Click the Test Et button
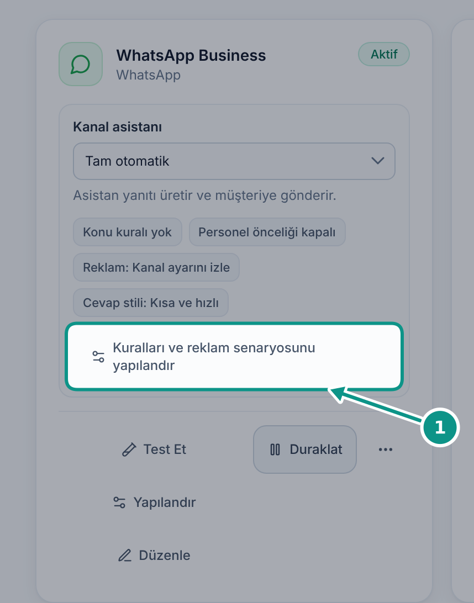This screenshot has width=474, height=603. (154, 449)
